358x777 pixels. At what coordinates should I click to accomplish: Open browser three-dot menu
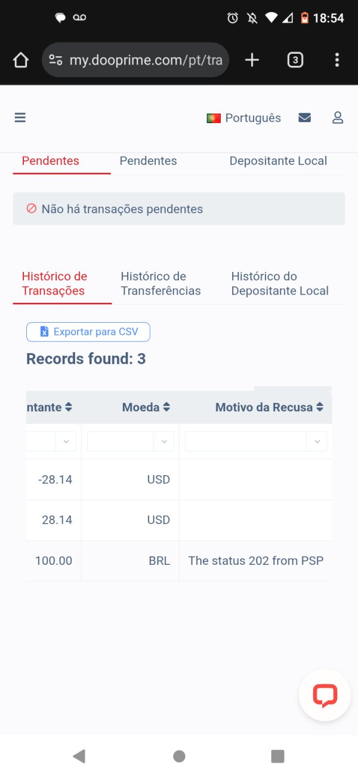(x=337, y=60)
